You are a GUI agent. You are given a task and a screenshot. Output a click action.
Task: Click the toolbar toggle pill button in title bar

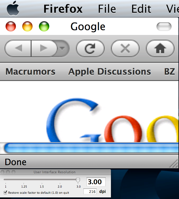click(x=164, y=27)
